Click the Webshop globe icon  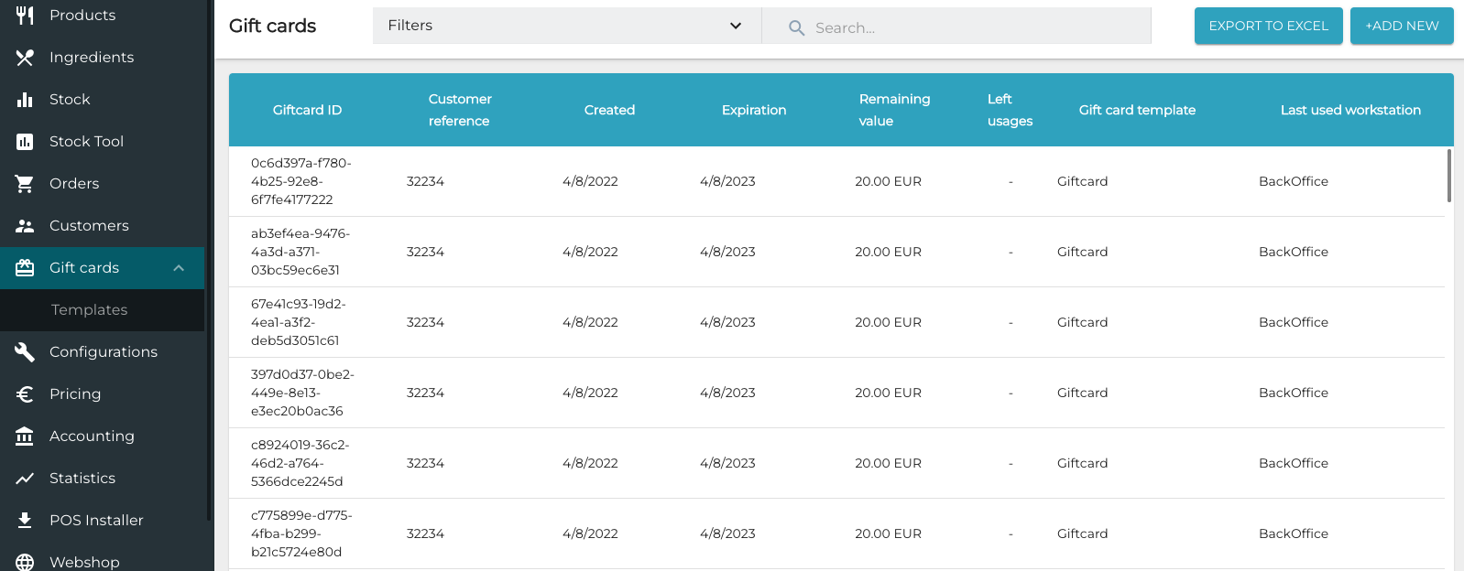point(25,562)
